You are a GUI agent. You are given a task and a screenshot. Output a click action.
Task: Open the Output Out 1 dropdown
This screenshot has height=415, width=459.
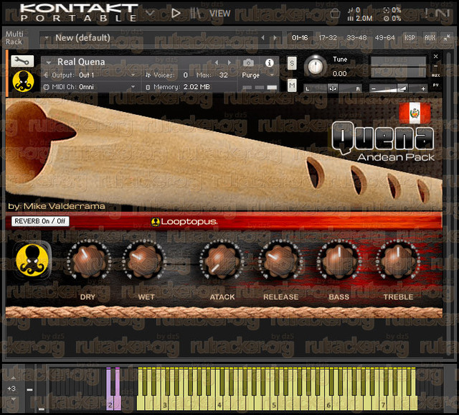[133, 75]
